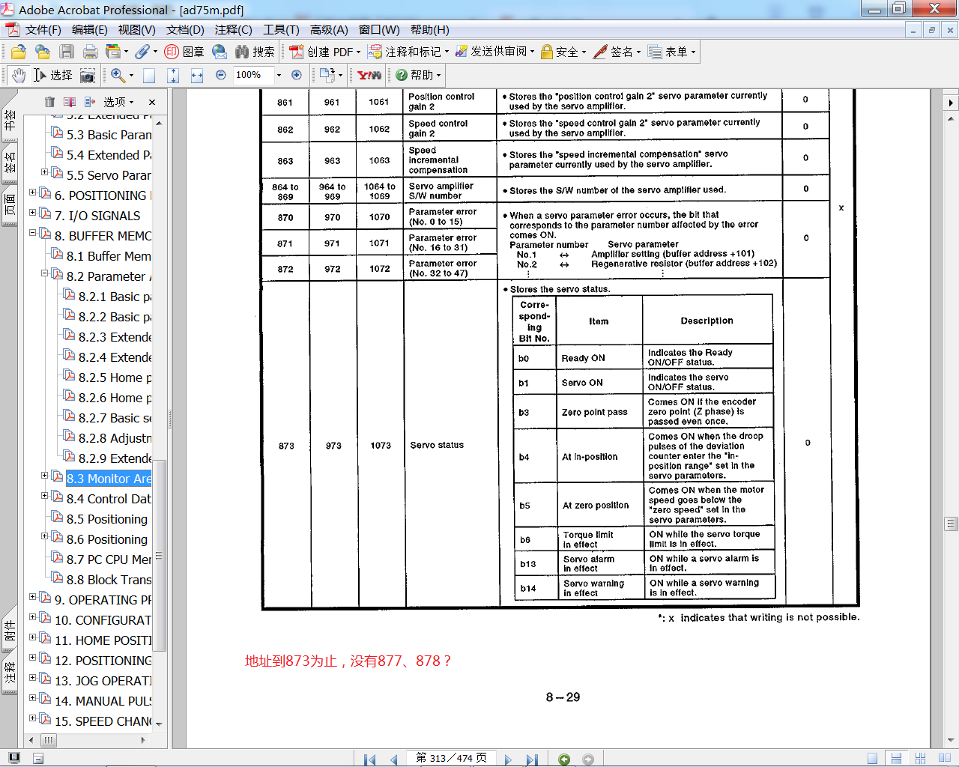
Task: Switch to single page layout
Action: tap(872, 759)
